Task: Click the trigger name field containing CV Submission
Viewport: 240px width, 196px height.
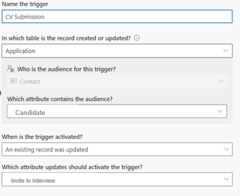Action: coord(117,17)
